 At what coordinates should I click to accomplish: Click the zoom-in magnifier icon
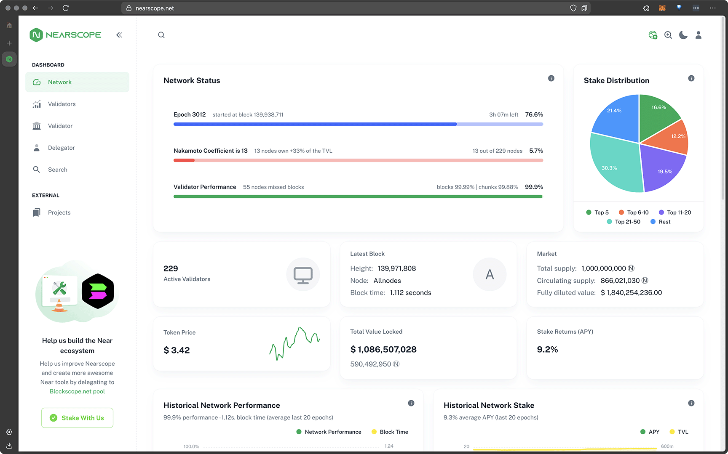pos(668,35)
